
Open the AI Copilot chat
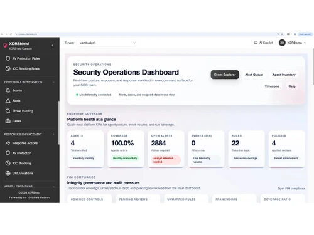click(x=263, y=43)
